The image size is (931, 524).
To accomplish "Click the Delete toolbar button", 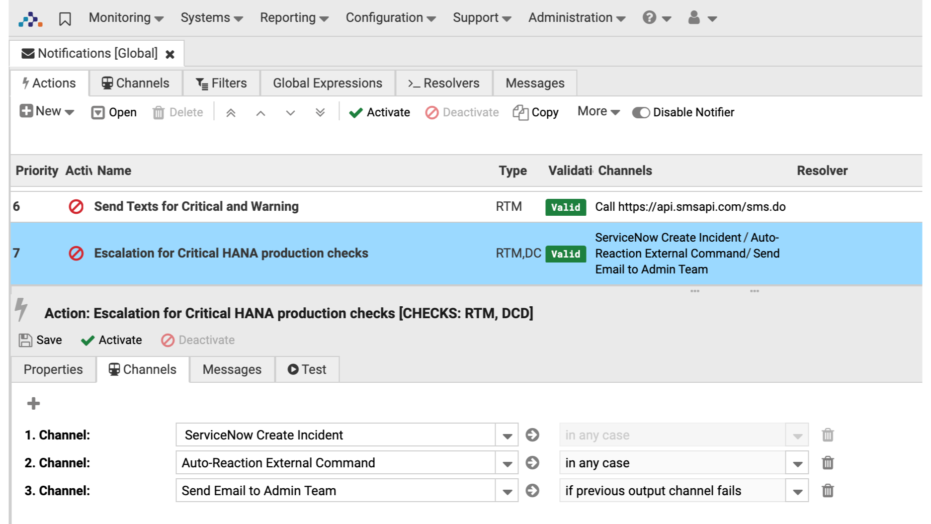I will click(177, 112).
